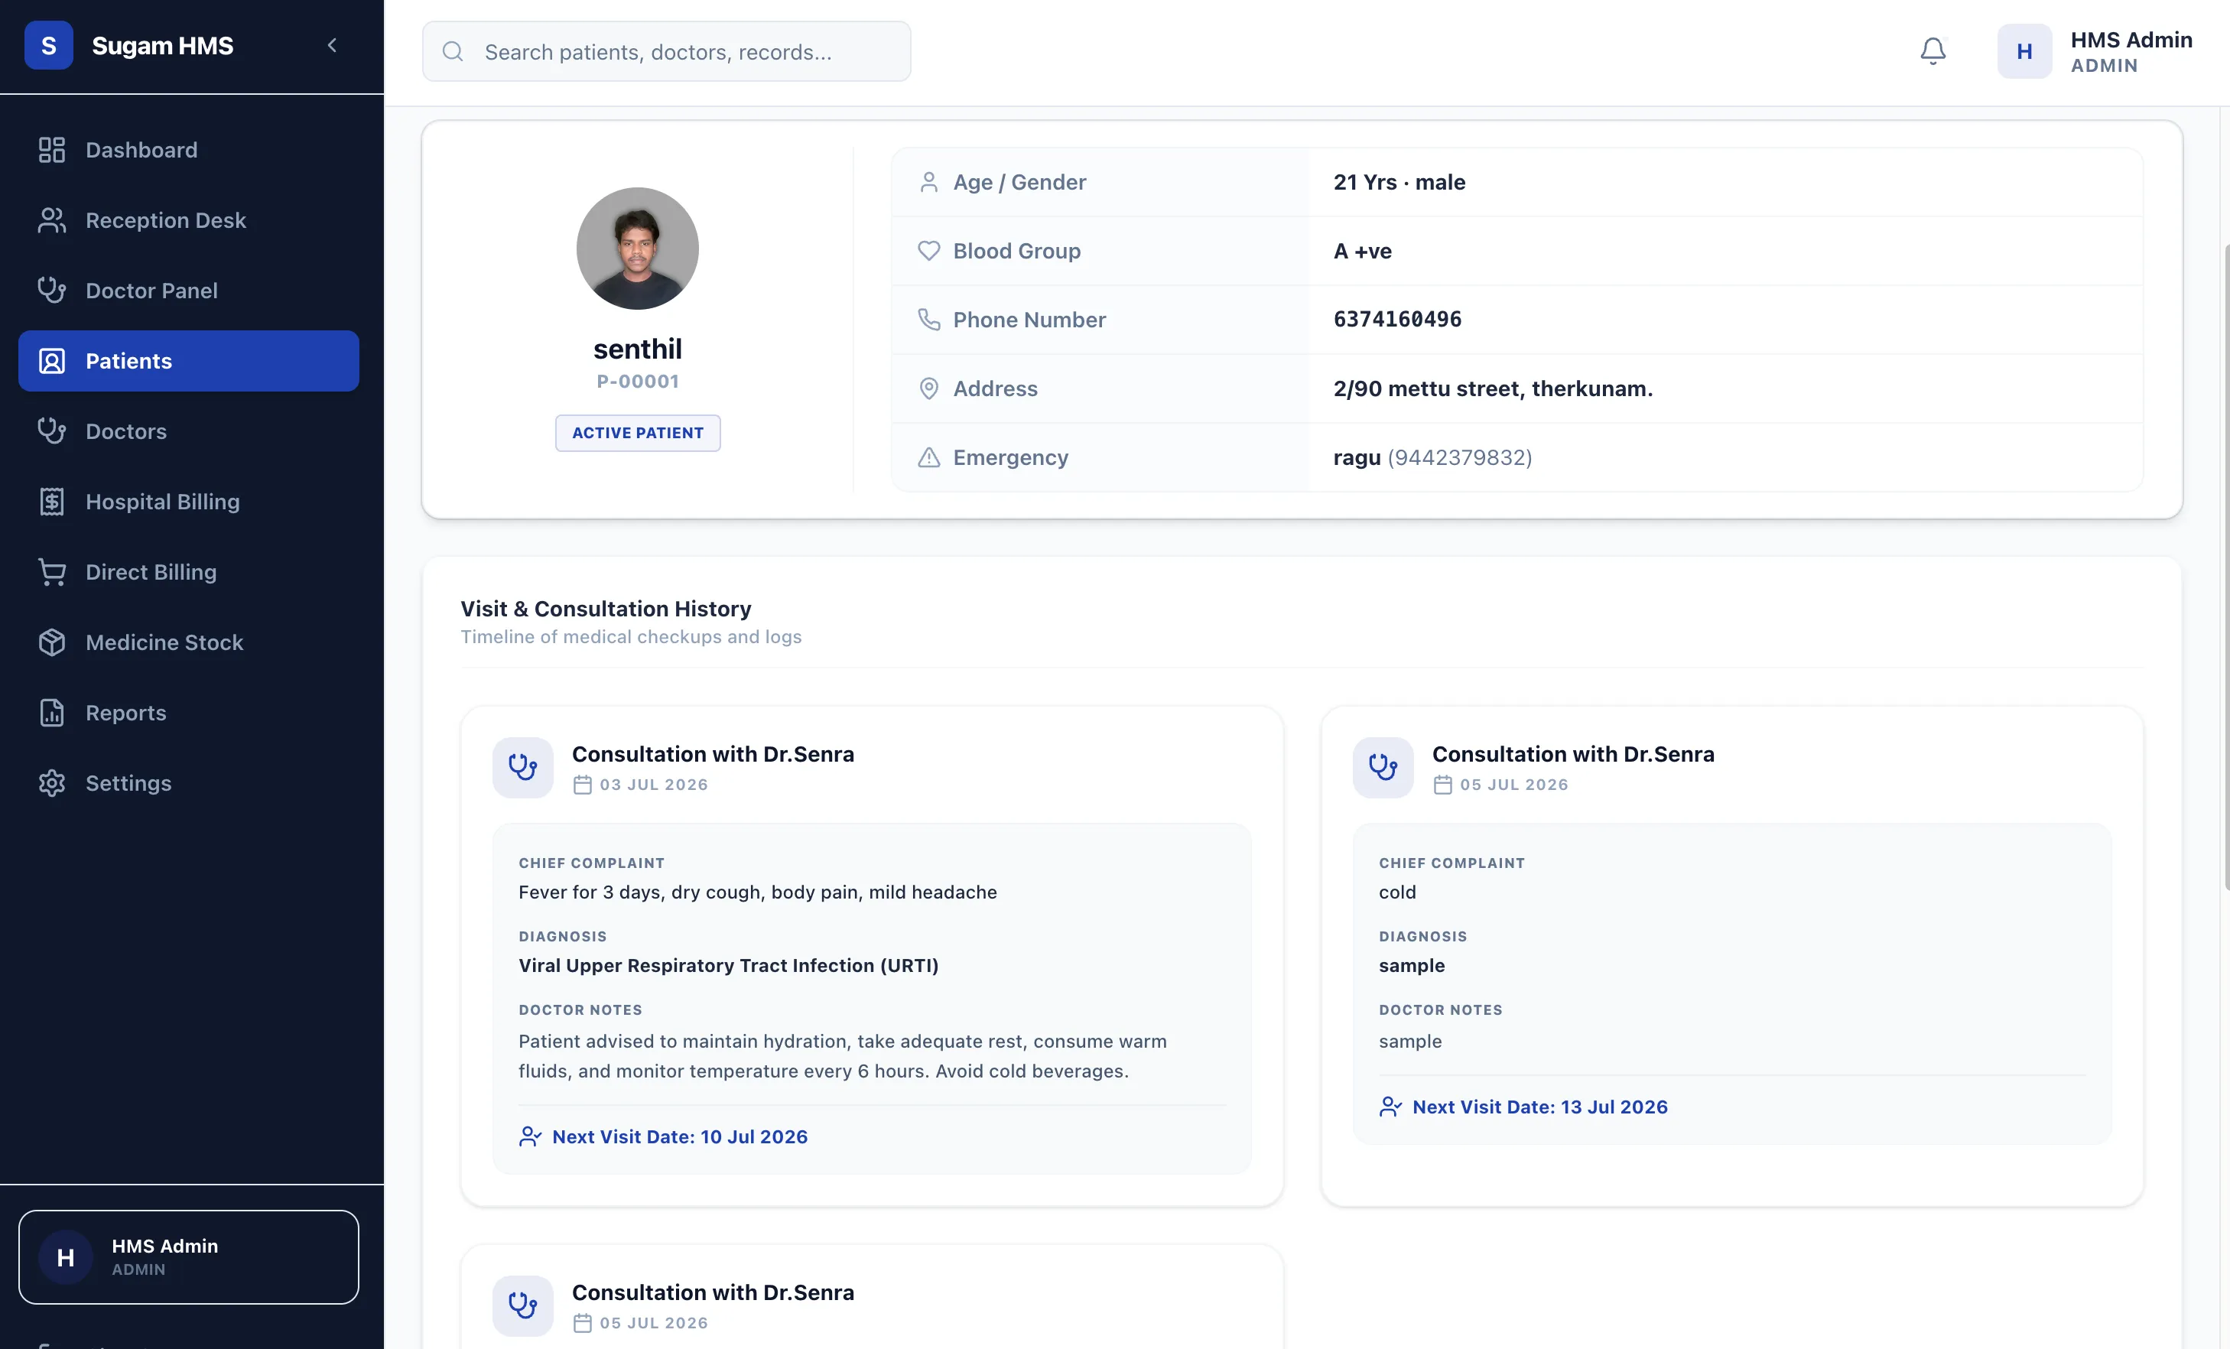The height and width of the screenshot is (1349, 2230).
Task: Click the blood group value A +ve
Action: [1362, 251]
